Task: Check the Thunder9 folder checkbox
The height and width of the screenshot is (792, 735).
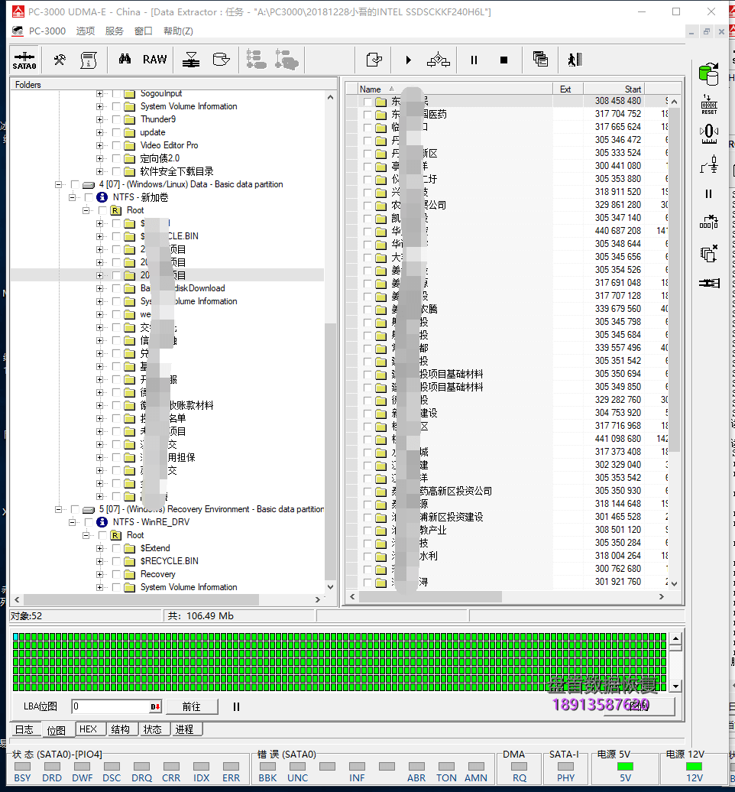Action: pyautogui.click(x=116, y=119)
